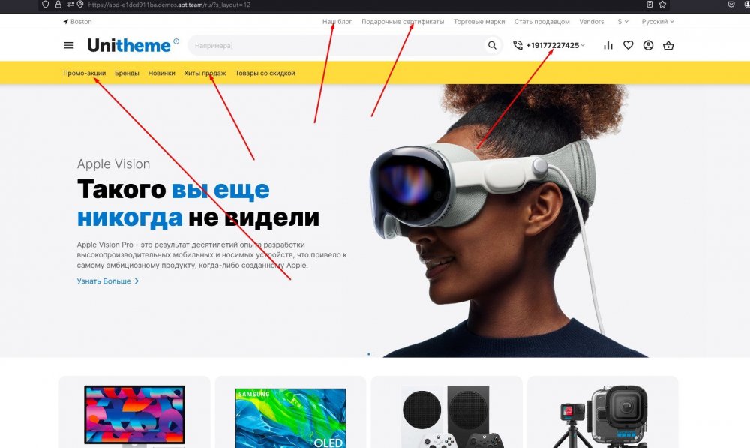Toggle the browser bookmark star icon
This screenshot has height=448, width=750.
point(662,4)
